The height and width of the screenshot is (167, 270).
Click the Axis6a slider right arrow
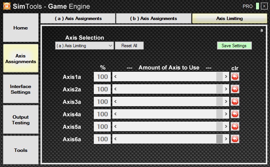226,139
